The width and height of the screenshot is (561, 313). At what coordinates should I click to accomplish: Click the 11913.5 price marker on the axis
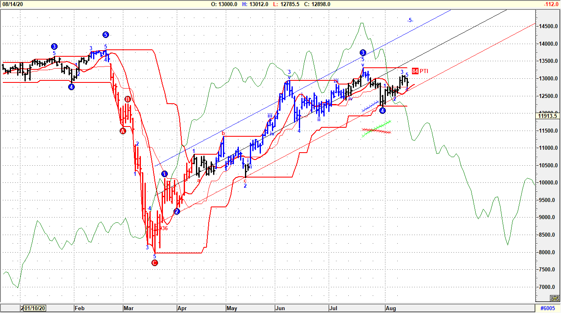coord(548,116)
